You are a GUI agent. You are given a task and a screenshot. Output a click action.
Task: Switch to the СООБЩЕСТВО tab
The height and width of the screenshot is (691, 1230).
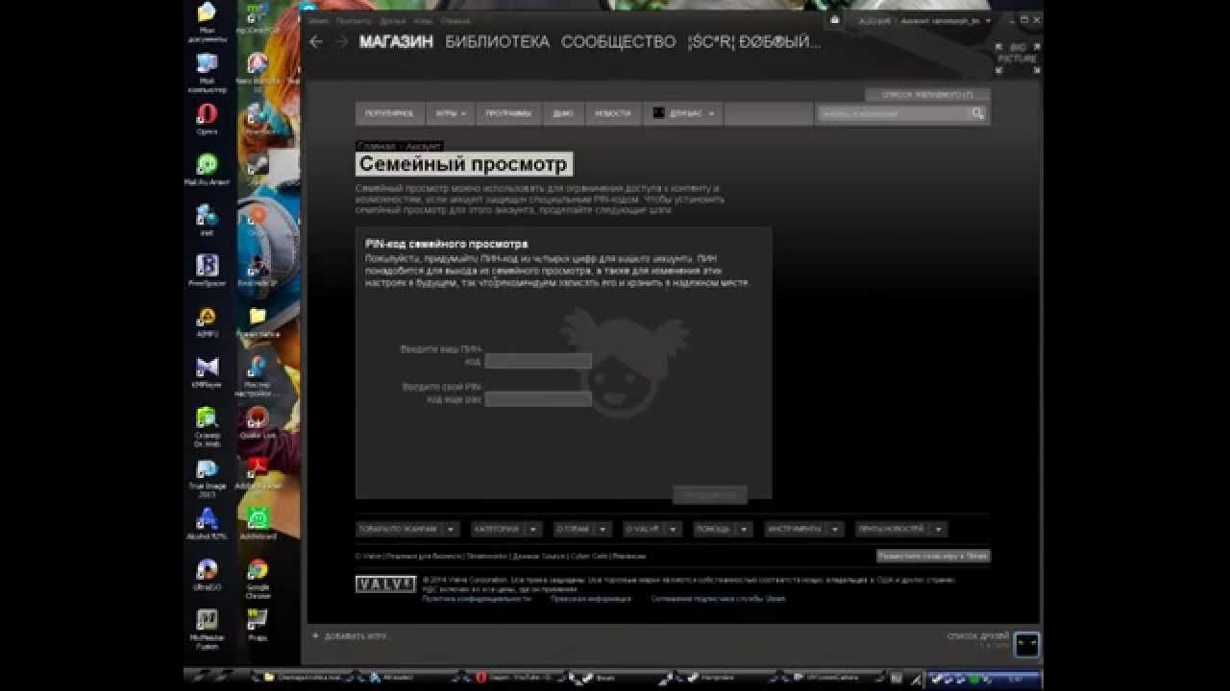point(619,42)
